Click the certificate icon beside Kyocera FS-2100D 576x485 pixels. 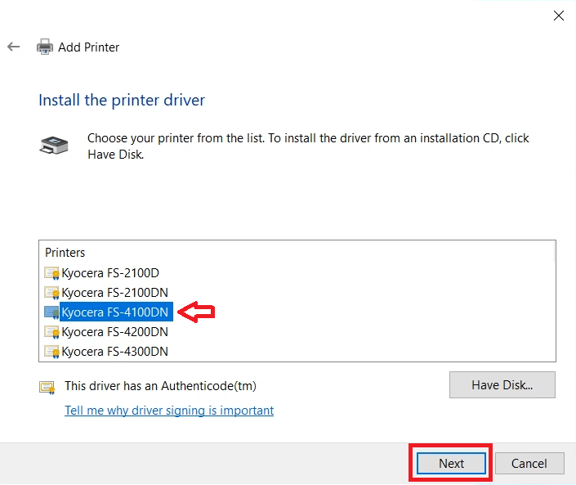pos(51,273)
